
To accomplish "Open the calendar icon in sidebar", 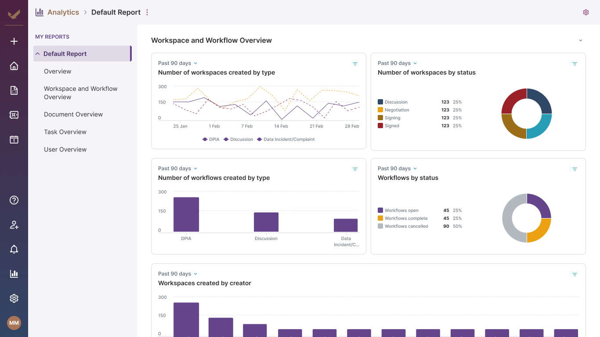I will pos(14,140).
